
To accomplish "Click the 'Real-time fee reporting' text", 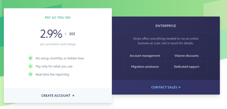I will coord(52,75).
